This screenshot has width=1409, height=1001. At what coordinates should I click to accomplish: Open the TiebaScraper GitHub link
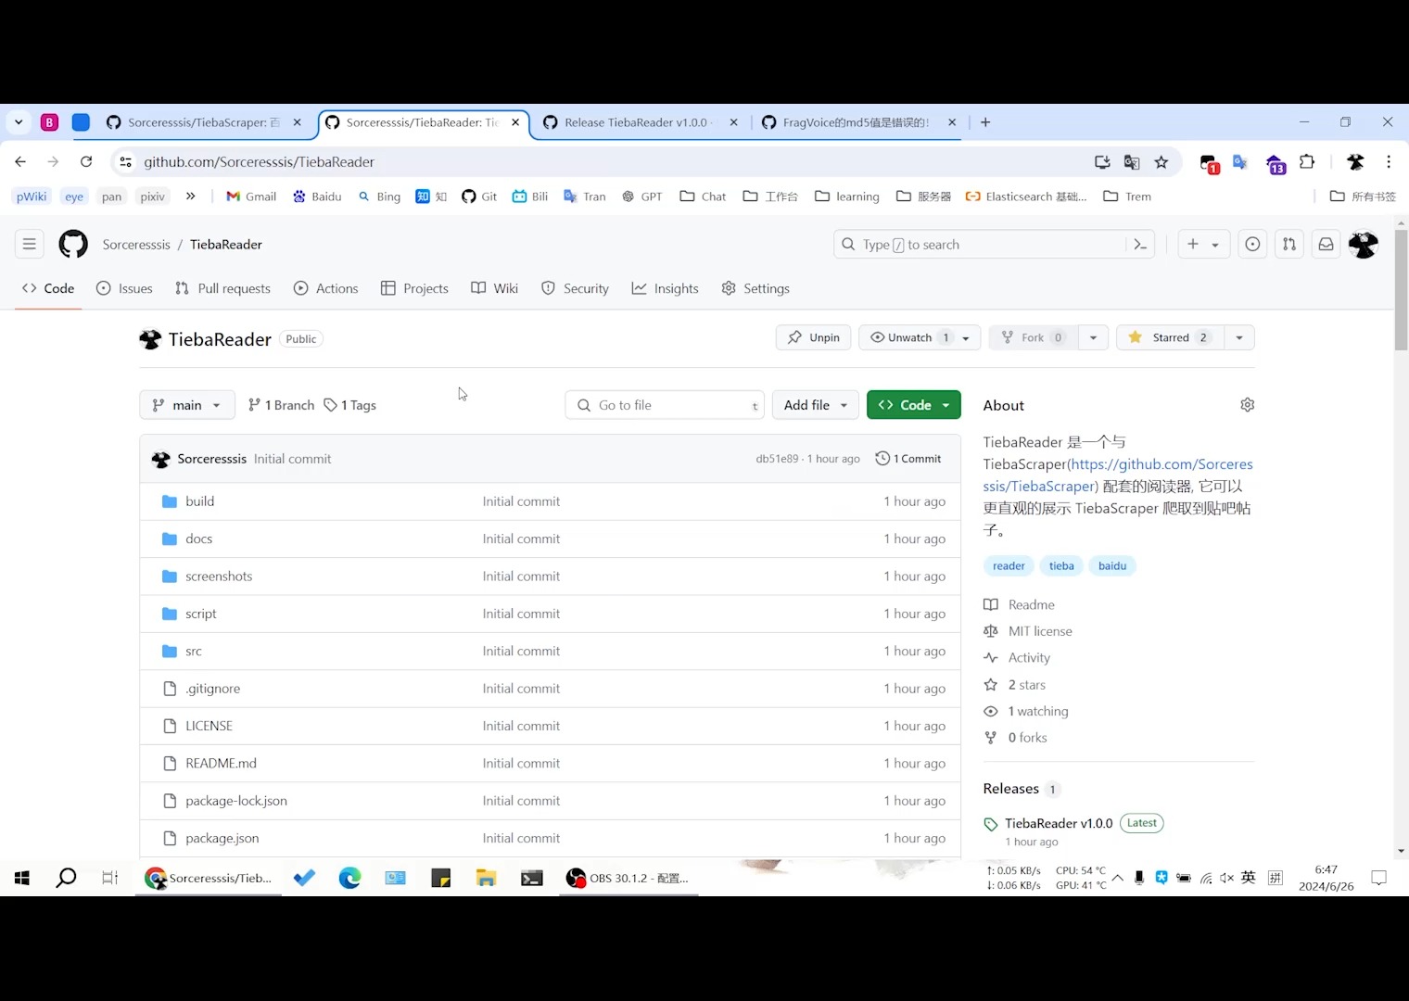click(1118, 475)
